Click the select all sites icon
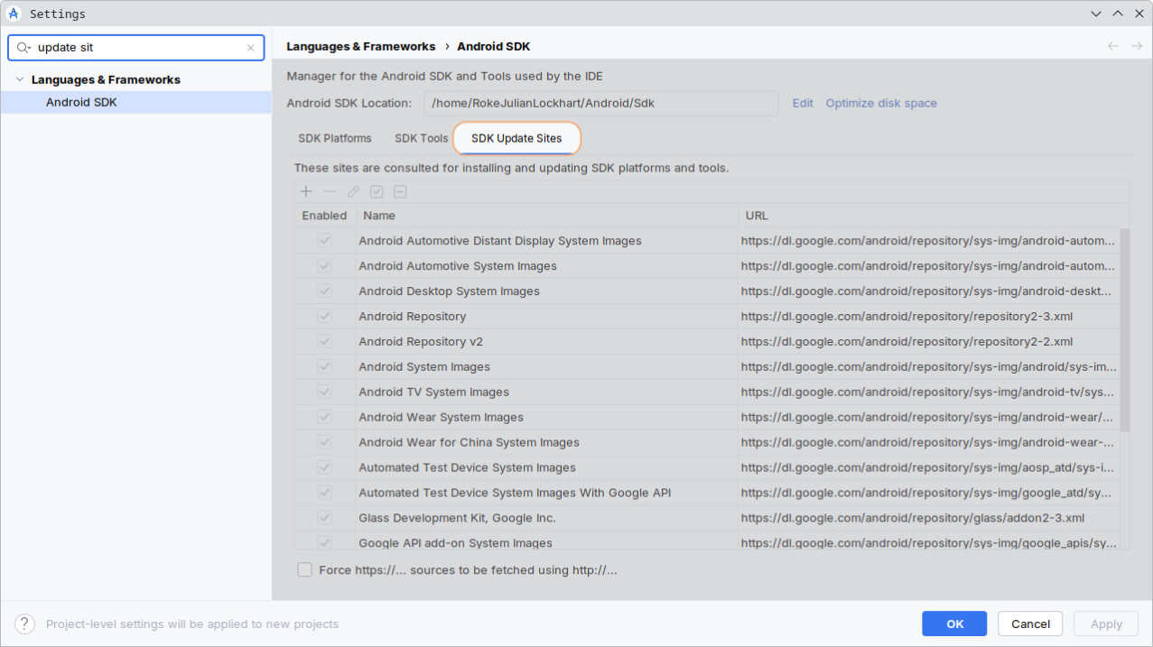Image resolution: width=1153 pixels, height=647 pixels. pos(377,191)
